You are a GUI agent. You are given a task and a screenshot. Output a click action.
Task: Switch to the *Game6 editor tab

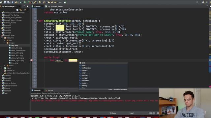[37, 6]
